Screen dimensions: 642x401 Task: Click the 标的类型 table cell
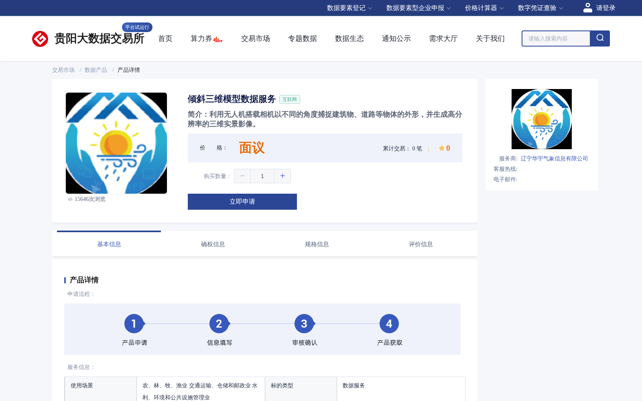click(301, 389)
